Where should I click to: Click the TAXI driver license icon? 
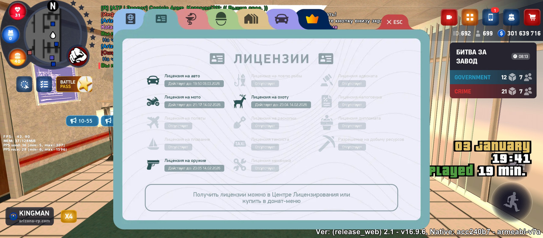pos(240,144)
